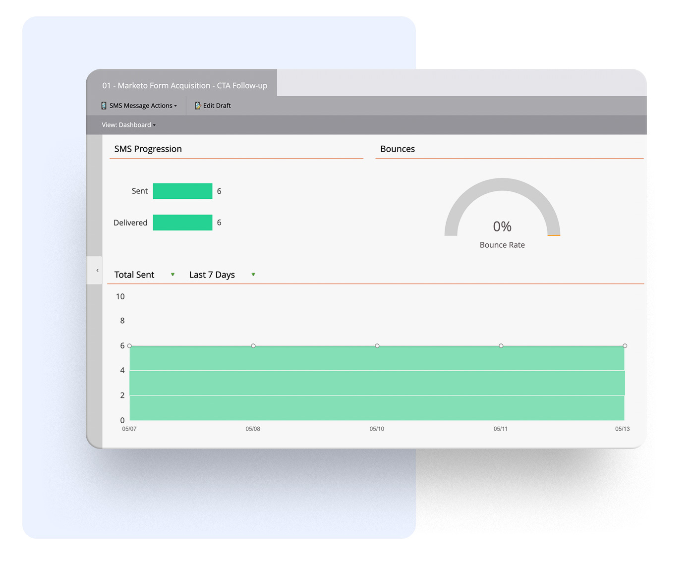Click the 05/10 data point on chart
Viewport: 694px width, 564px height.
click(377, 346)
